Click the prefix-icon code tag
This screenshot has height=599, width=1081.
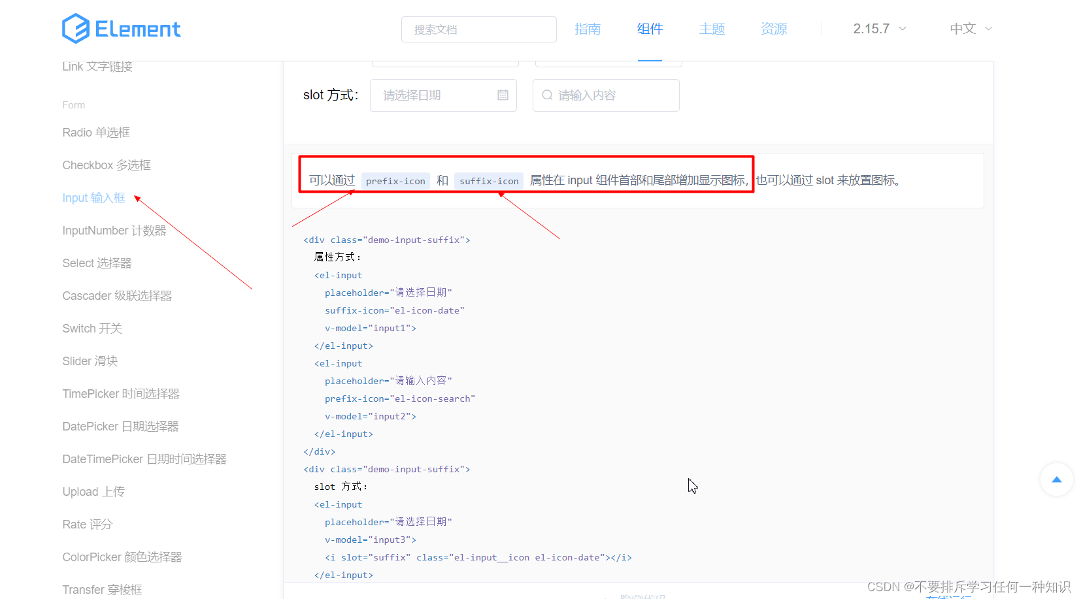coord(395,181)
